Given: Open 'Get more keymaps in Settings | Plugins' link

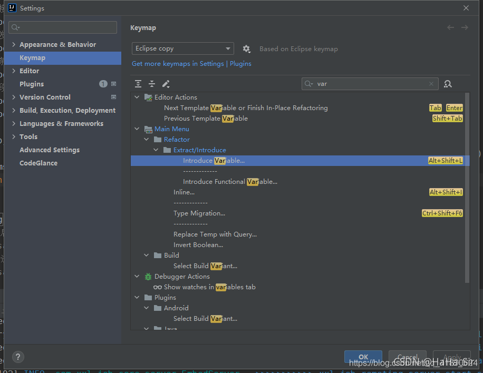Looking at the screenshot, I should [x=191, y=64].
